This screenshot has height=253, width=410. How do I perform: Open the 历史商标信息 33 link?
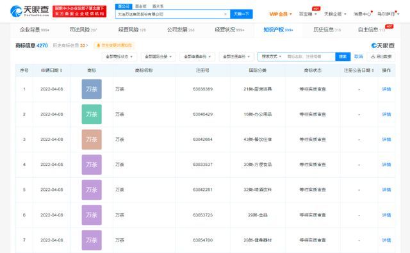[70, 45]
